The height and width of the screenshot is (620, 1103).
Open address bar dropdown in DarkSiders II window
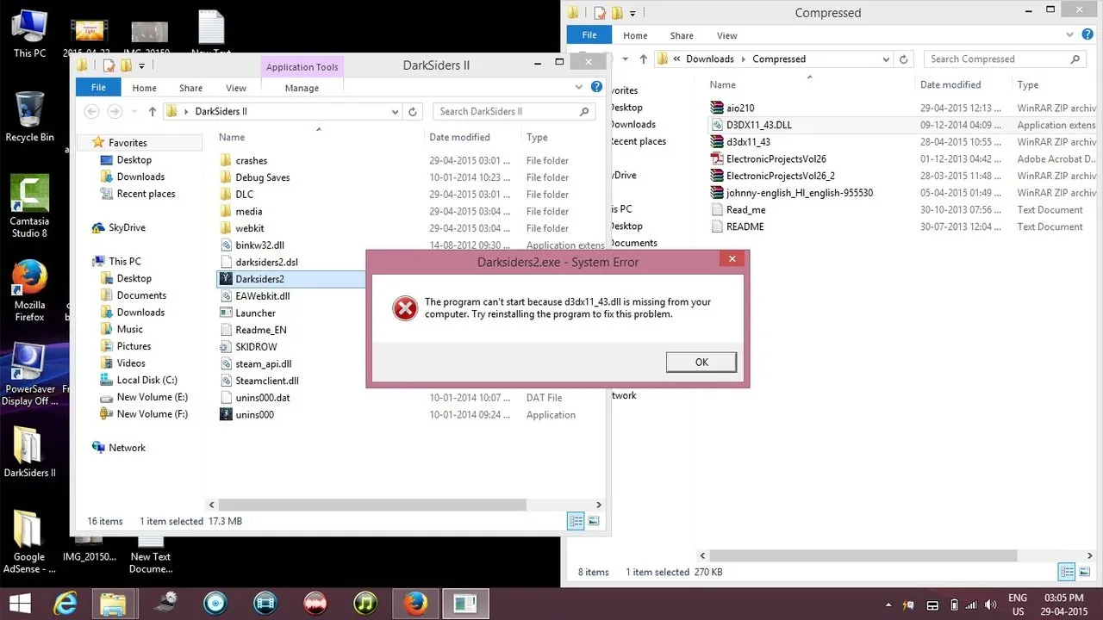point(396,111)
